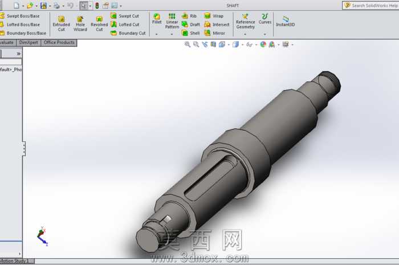Screen dimensions: 399x265
Task: Click the Undo icon
Action: pos(70,5)
